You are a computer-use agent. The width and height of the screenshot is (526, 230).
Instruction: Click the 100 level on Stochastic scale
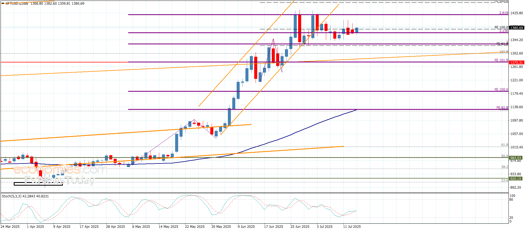click(x=512, y=196)
